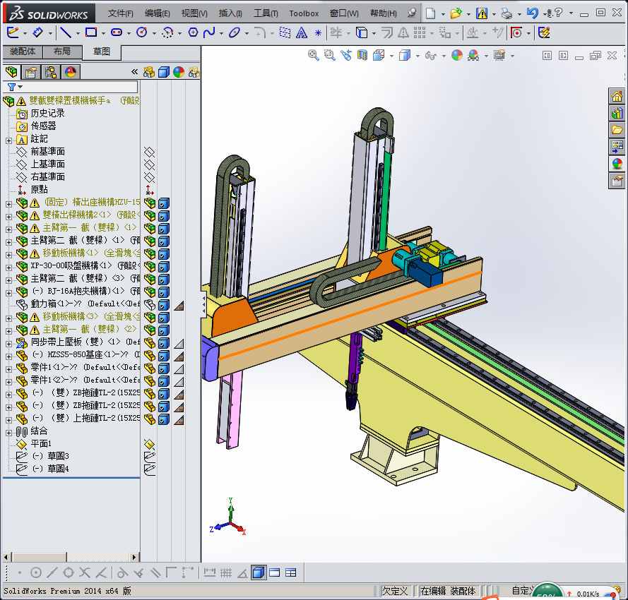Image resolution: width=628 pixels, height=600 pixels.
Task: Open the ConfigurationManager tab icon
Action: 51,72
